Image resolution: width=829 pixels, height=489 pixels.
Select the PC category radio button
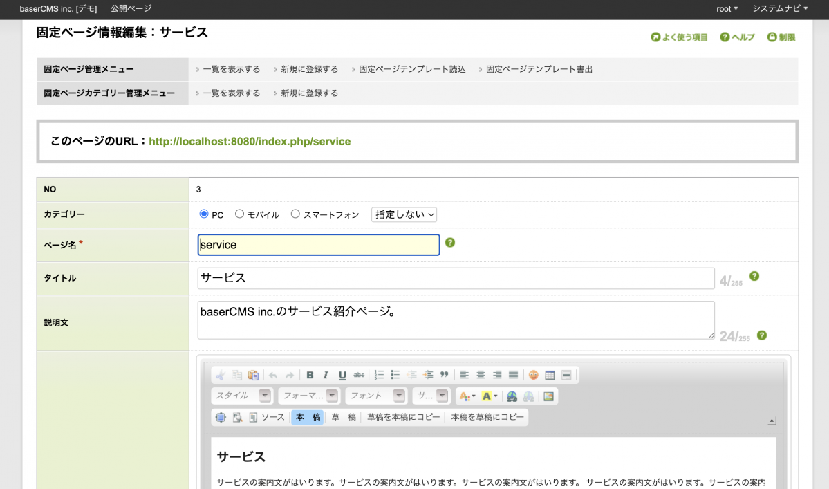click(204, 214)
